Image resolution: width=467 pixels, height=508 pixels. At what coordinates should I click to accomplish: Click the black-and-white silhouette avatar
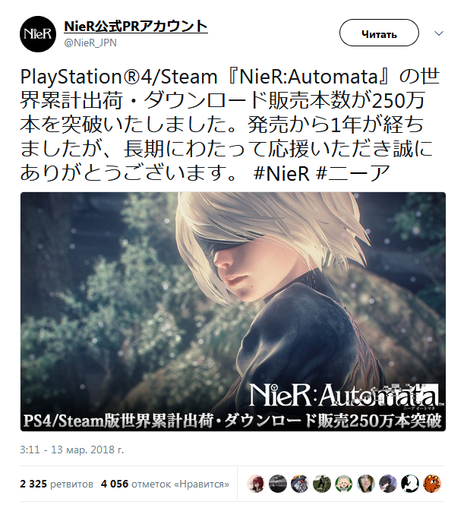409,484
